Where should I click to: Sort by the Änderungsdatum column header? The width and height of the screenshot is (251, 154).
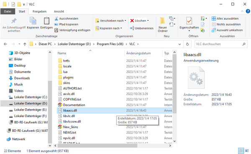point(138,53)
